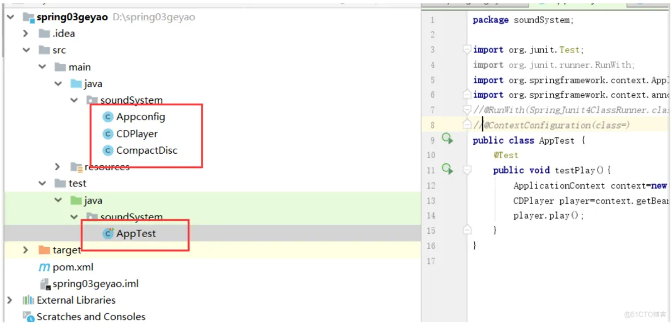Fold the import block on line 3

click(467, 50)
